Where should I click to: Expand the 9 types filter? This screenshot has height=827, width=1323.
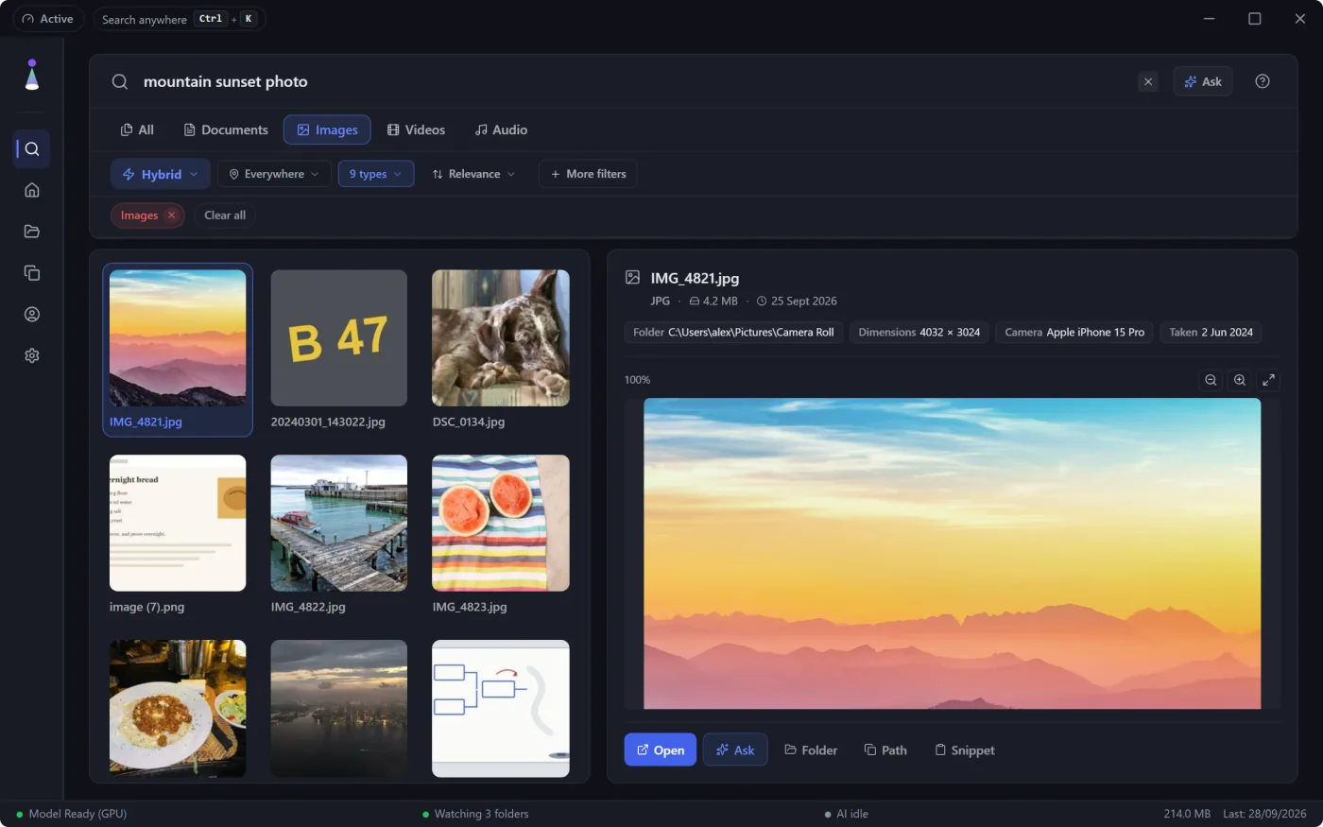tap(376, 174)
